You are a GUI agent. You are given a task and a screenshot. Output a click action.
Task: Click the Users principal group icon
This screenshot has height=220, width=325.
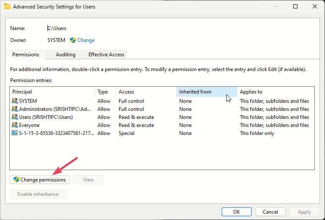coord(15,117)
